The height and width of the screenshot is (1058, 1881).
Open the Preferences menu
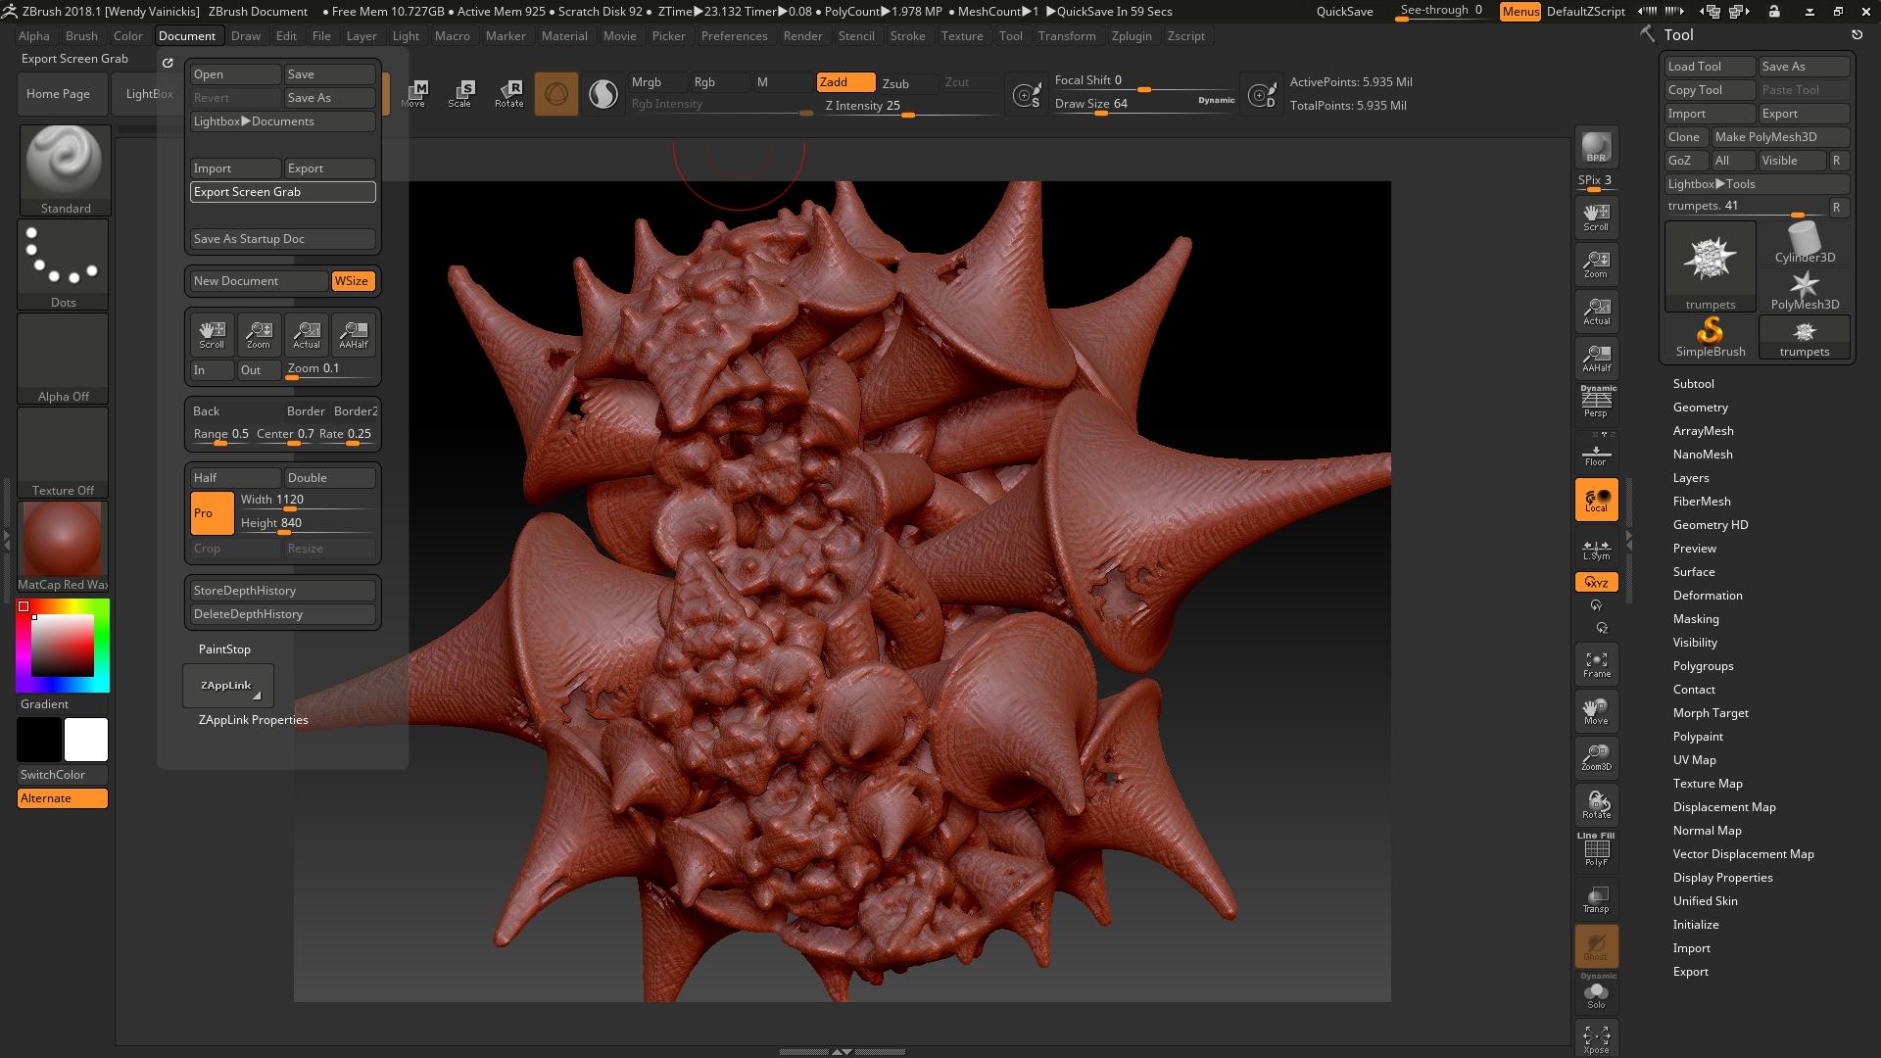point(734,36)
